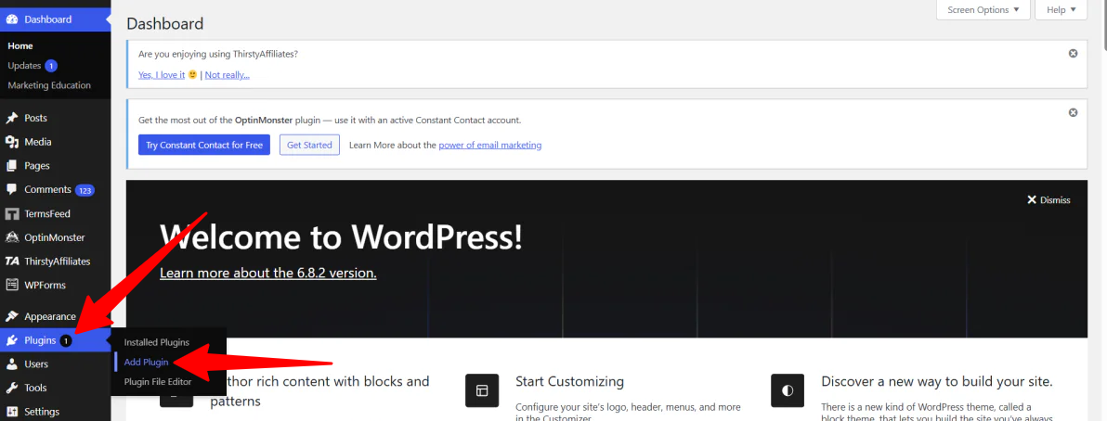Open Marketing Education in sidebar
1107x421 pixels.
(49, 85)
